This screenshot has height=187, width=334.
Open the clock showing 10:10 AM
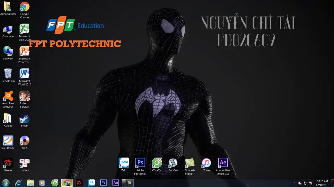pyautogui.click(x=323, y=183)
